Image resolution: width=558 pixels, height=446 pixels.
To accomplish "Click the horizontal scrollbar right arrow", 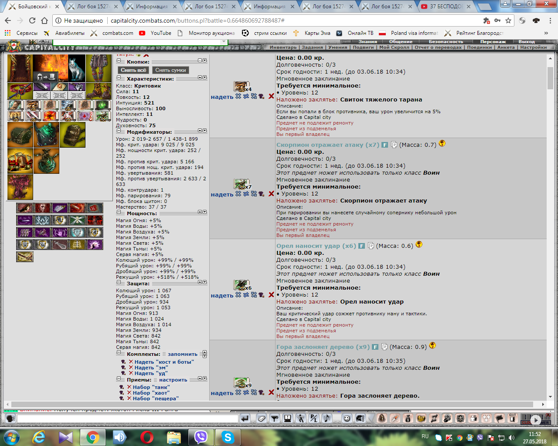I will pyautogui.click(x=543, y=404).
